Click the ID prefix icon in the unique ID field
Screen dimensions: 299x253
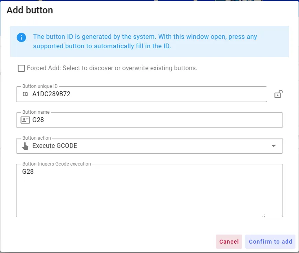pos(25,94)
